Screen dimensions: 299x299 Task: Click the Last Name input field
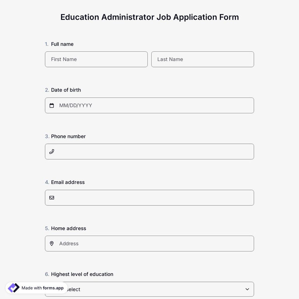click(202, 59)
